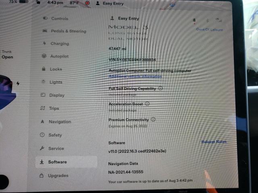Image resolution: width=258 pixels, height=193 pixels.
Task: Tap the 47,447 mi odometer reading
Action: 117,49
